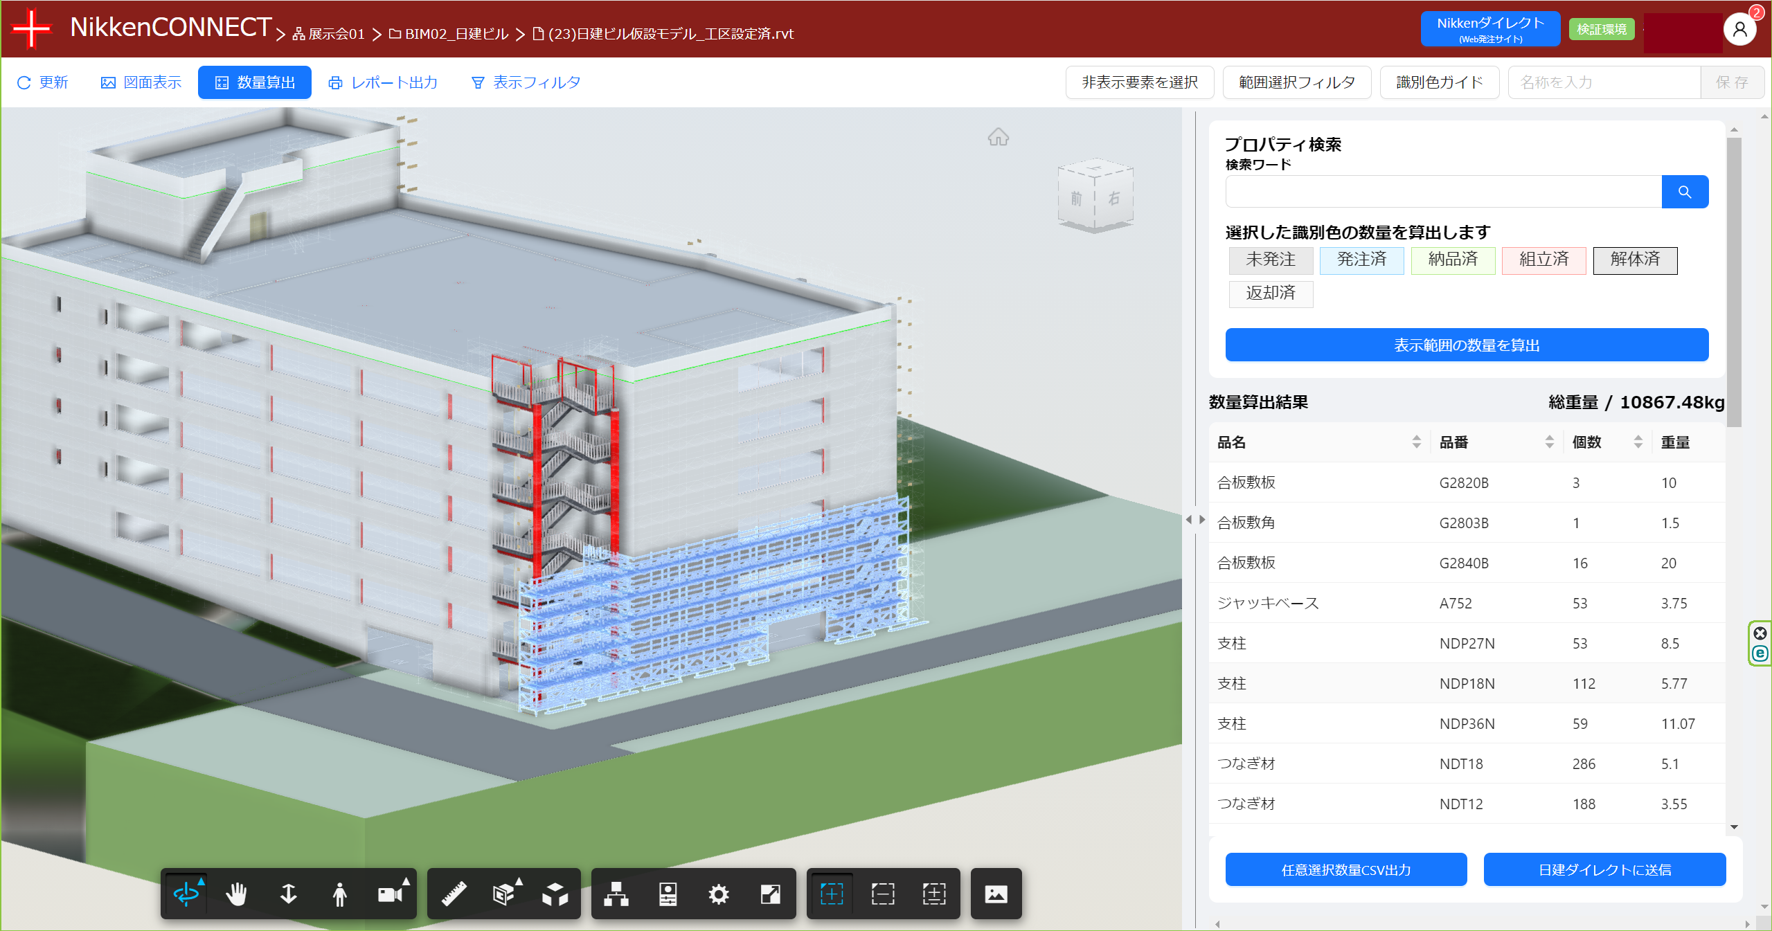Select the Orbit navigation tool

(186, 894)
